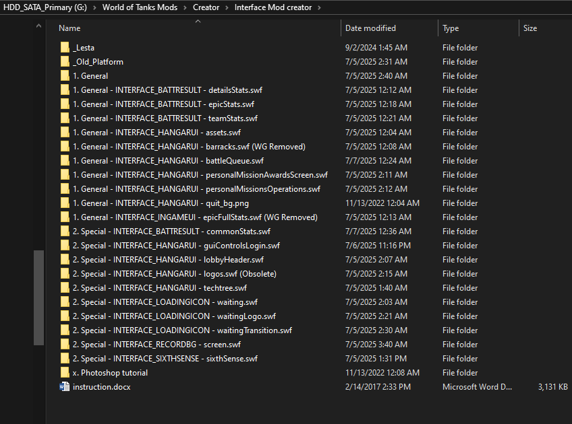Click the Word icon of instruction.docx

(x=65, y=386)
